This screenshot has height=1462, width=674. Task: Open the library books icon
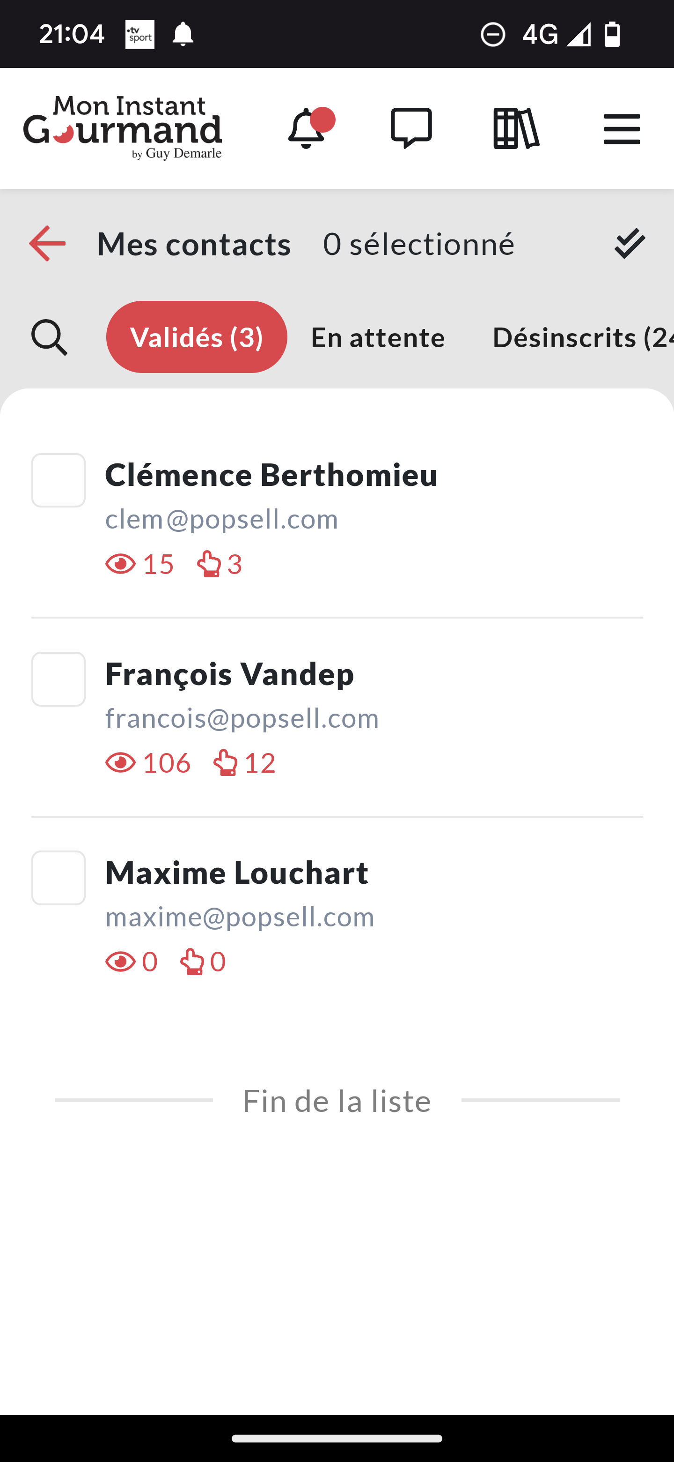tap(515, 129)
